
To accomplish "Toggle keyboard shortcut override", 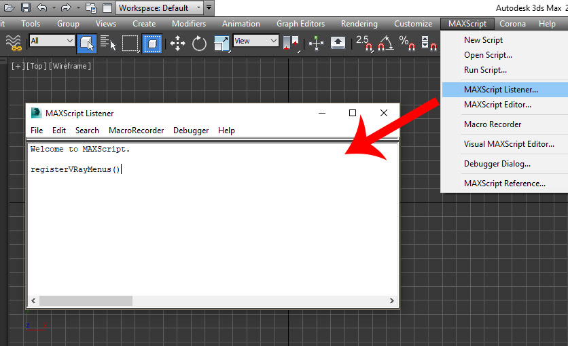I will [338, 43].
